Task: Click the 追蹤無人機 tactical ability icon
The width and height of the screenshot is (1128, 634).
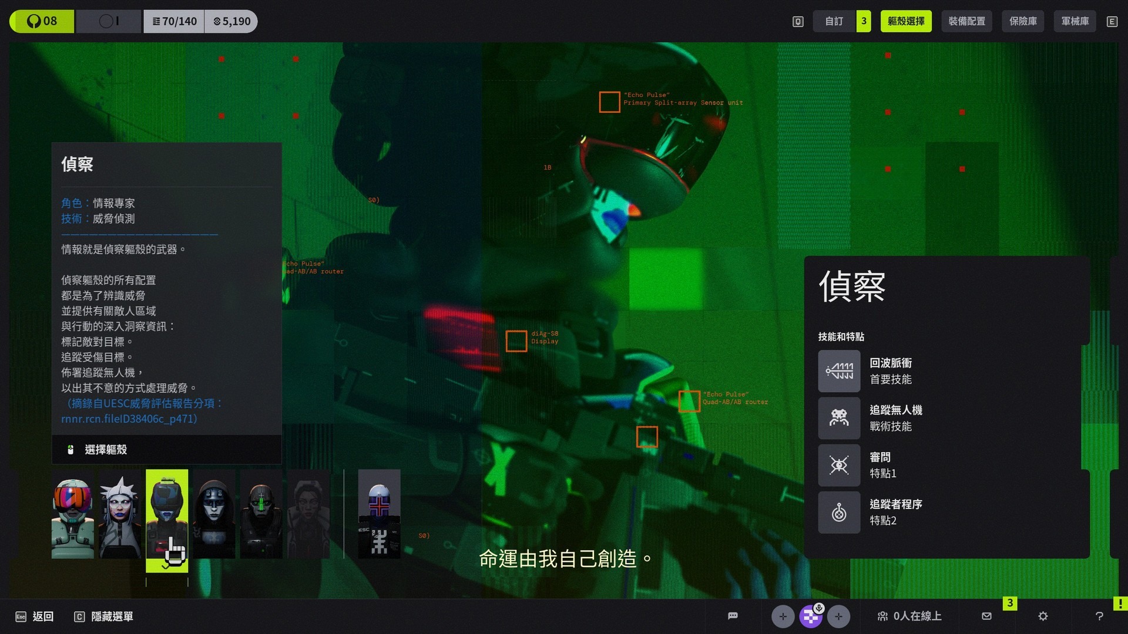Action: coord(839,418)
